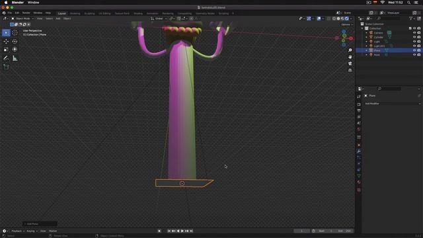Open the viewport View menu
The image size is (423, 238).
click(x=40, y=19)
